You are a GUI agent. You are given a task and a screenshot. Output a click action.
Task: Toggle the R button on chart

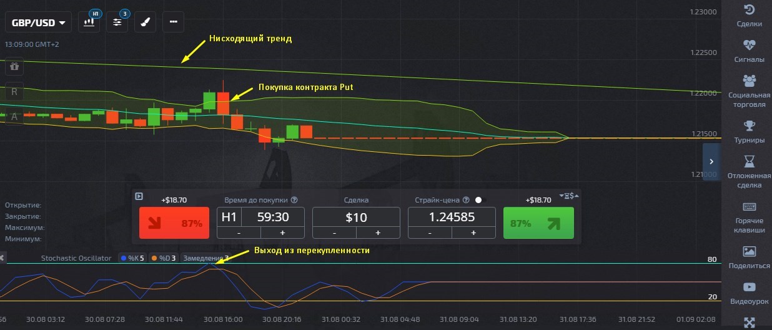14,91
